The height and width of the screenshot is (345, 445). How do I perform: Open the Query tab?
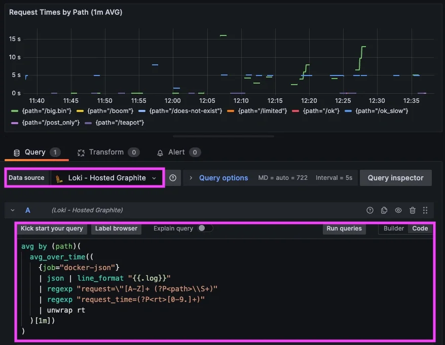click(x=37, y=152)
